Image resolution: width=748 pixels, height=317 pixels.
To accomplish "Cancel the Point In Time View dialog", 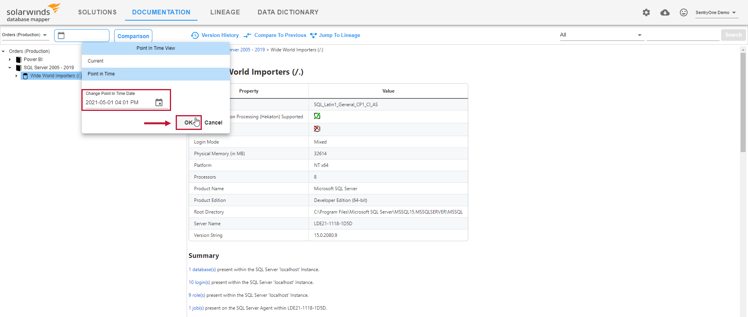I will [x=213, y=123].
